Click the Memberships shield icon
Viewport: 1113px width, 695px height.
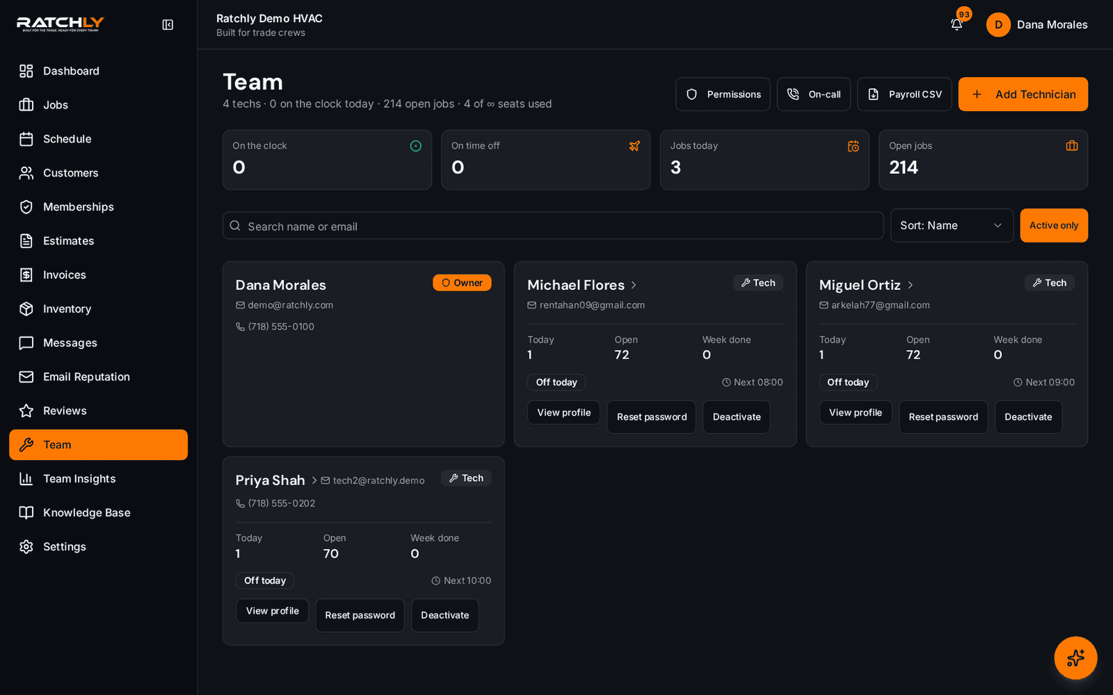click(x=26, y=207)
